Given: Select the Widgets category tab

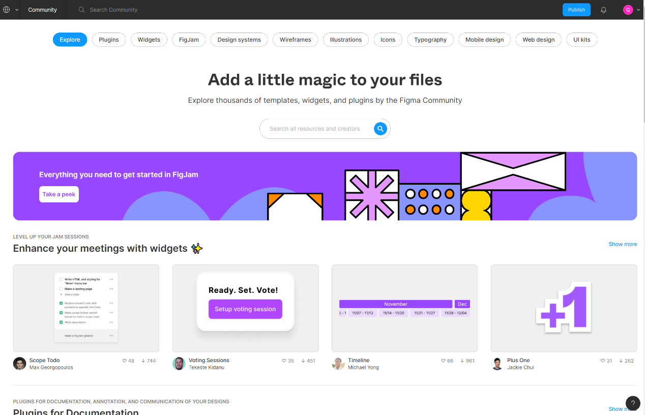Looking at the screenshot, I should coord(149,40).
